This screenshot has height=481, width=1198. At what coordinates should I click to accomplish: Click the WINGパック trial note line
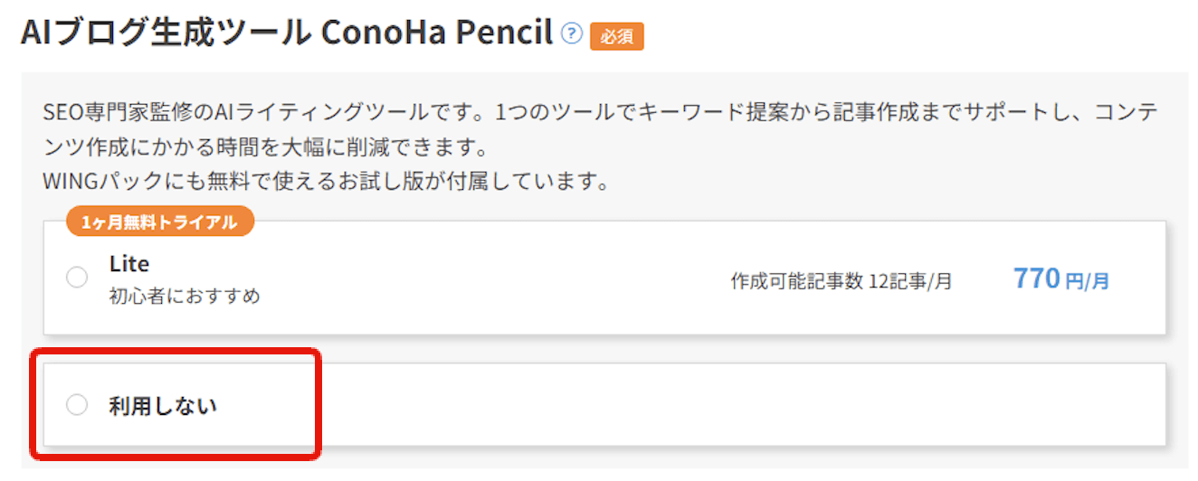tap(324, 181)
